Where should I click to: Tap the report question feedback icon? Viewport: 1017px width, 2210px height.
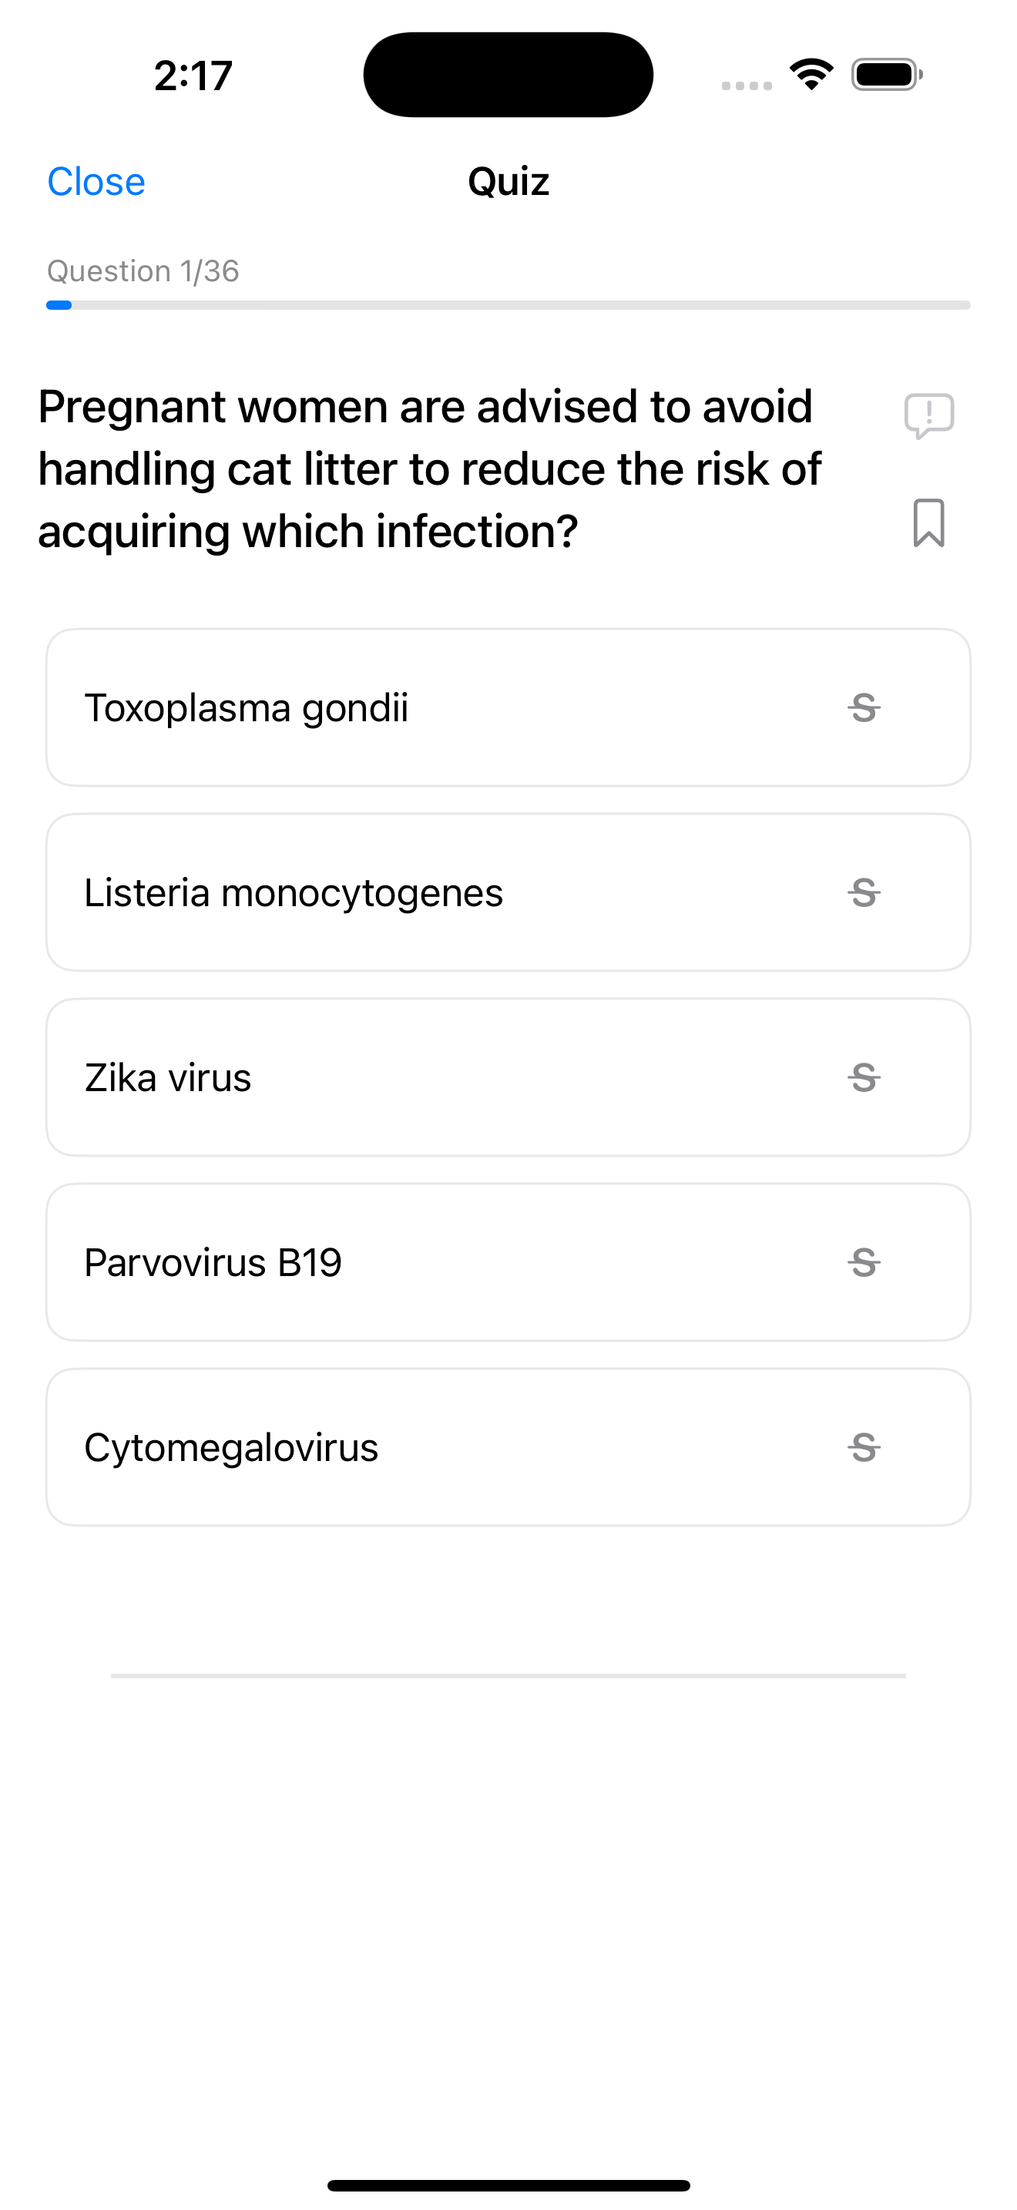coord(928,416)
